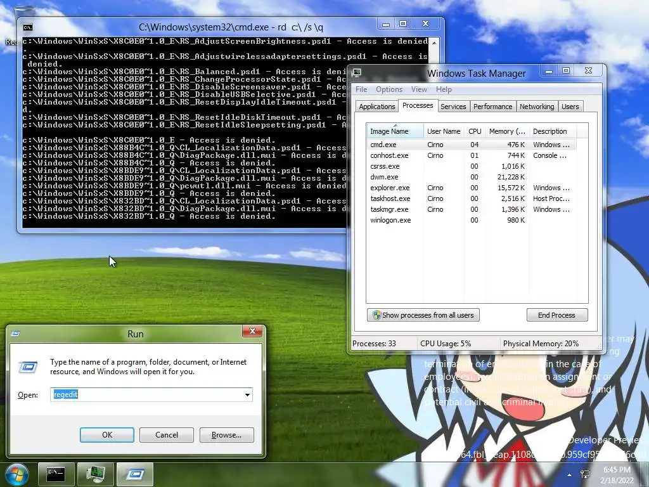The image size is (649, 487).
Task: Click Show processes from all users
Action: click(x=423, y=315)
